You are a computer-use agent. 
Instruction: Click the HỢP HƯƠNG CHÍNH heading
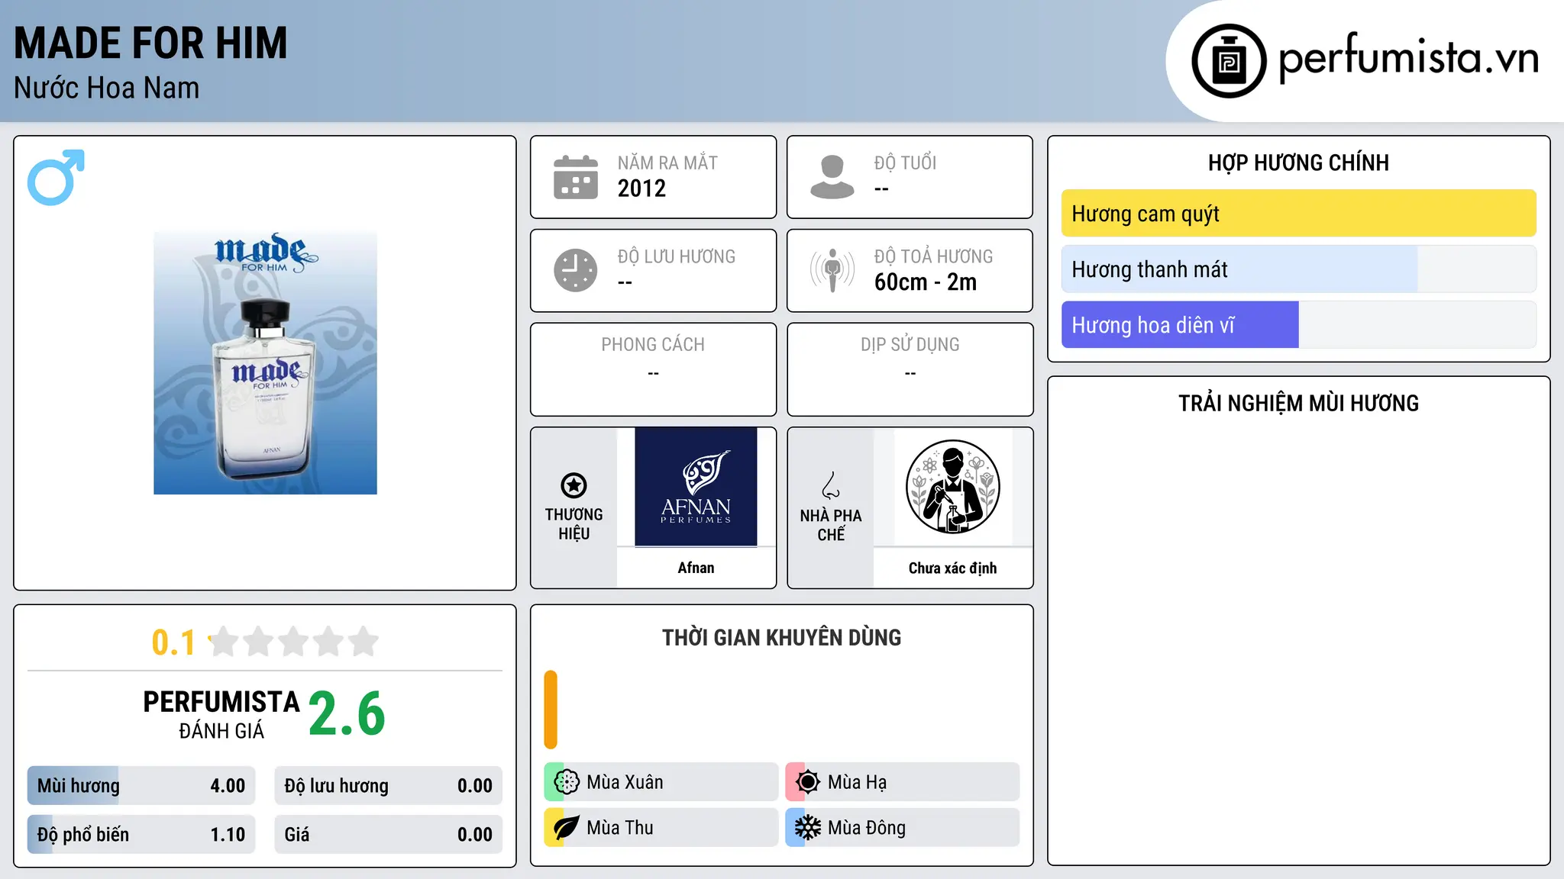click(1298, 163)
